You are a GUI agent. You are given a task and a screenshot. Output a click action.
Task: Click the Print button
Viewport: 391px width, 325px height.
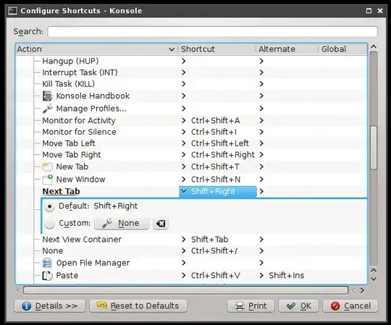tap(251, 306)
